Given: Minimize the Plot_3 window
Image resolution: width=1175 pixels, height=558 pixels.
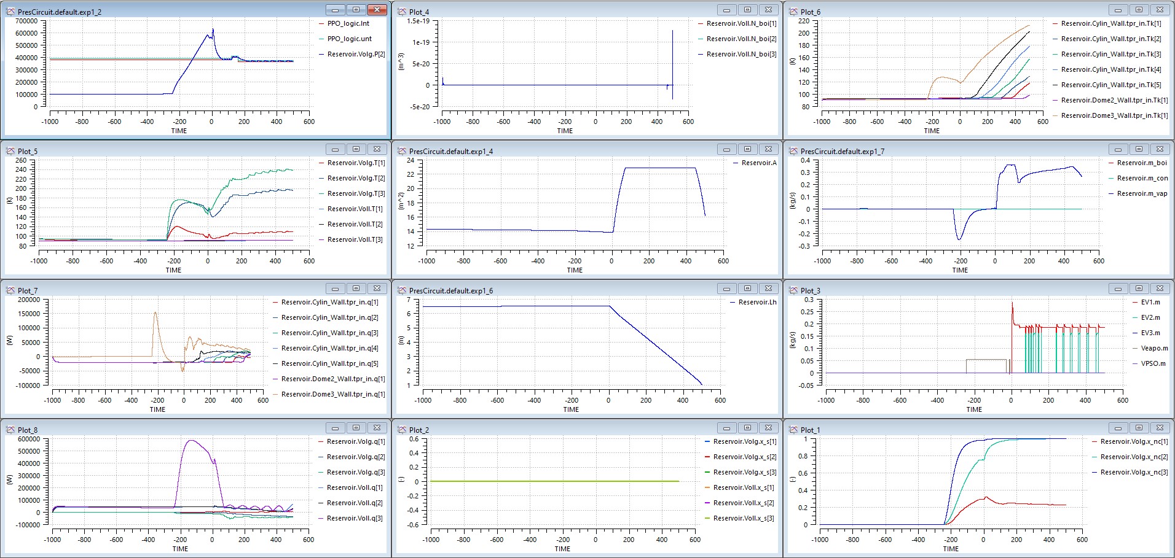Looking at the screenshot, I should click(1118, 289).
